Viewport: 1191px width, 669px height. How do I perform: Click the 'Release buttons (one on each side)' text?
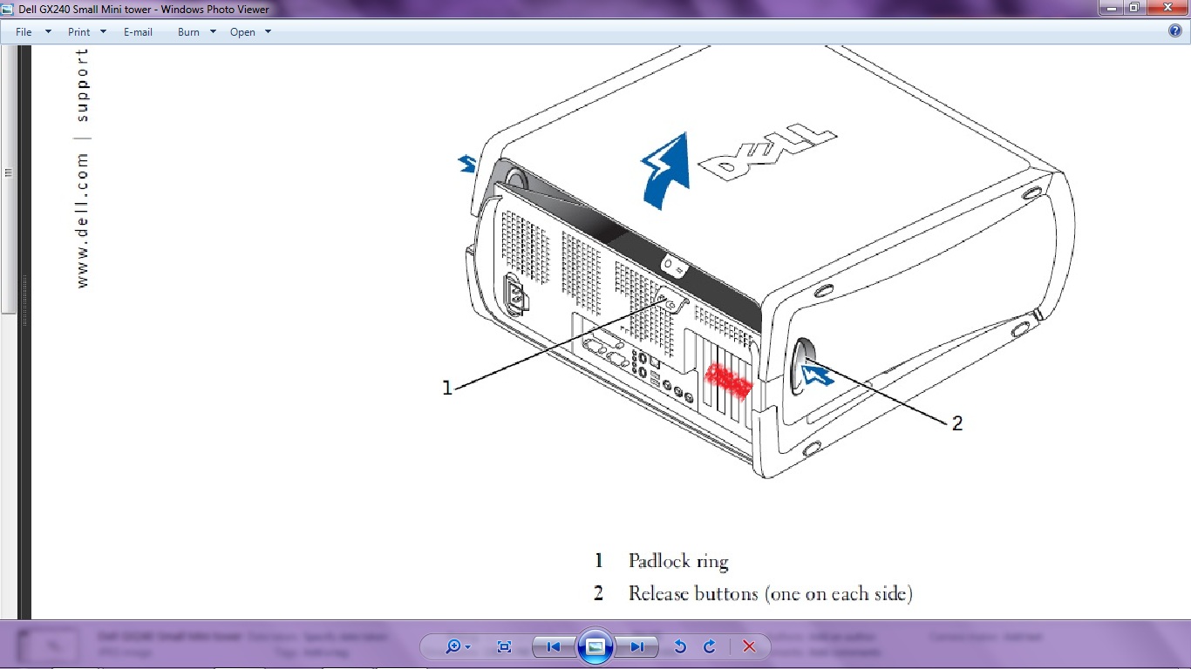771,593
